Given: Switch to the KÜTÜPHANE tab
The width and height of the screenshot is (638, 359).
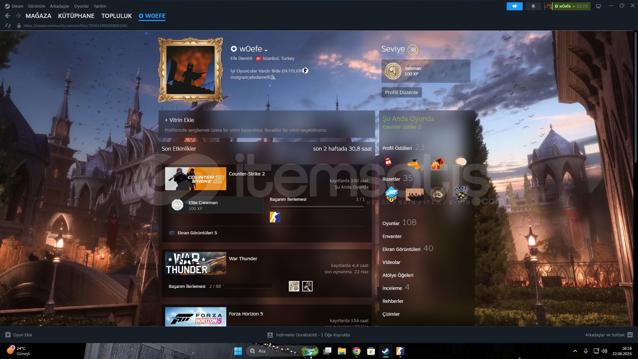Looking at the screenshot, I should click(x=76, y=16).
